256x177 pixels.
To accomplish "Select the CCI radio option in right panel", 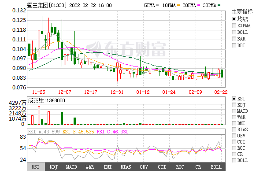I will point(234,142).
